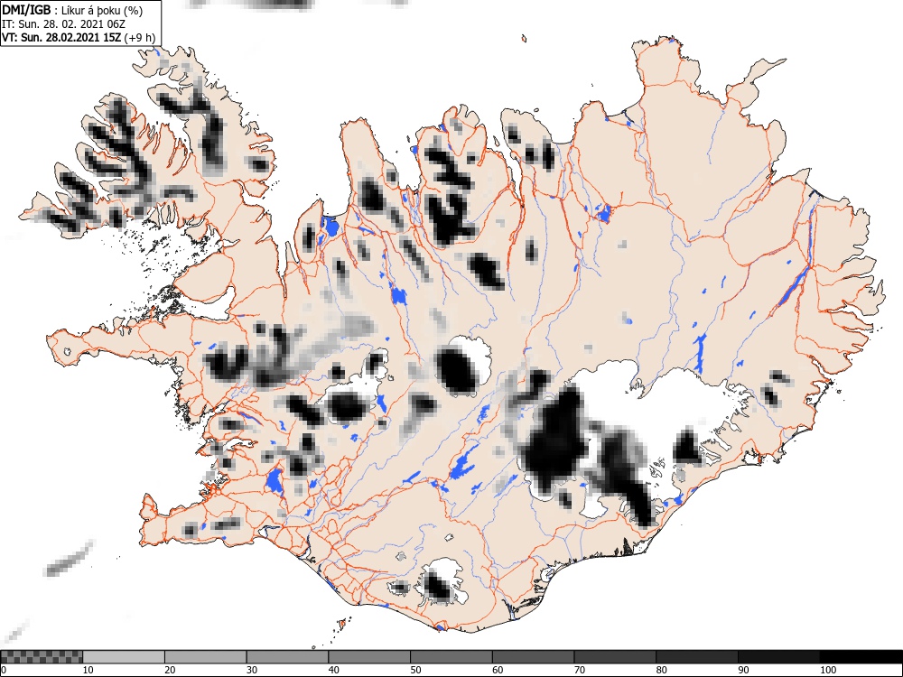
Task: Select the 40–50% legend swatch
Action: pyautogui.click(x=369, y=657)
